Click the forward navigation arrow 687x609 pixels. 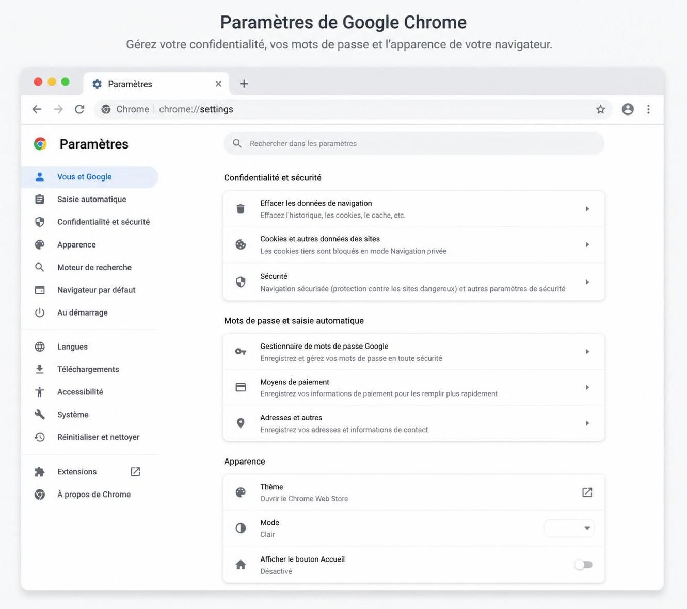pyautogui.click(x=58, y=109)
